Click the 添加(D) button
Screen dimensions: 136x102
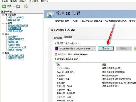click(x=106, y=48)
